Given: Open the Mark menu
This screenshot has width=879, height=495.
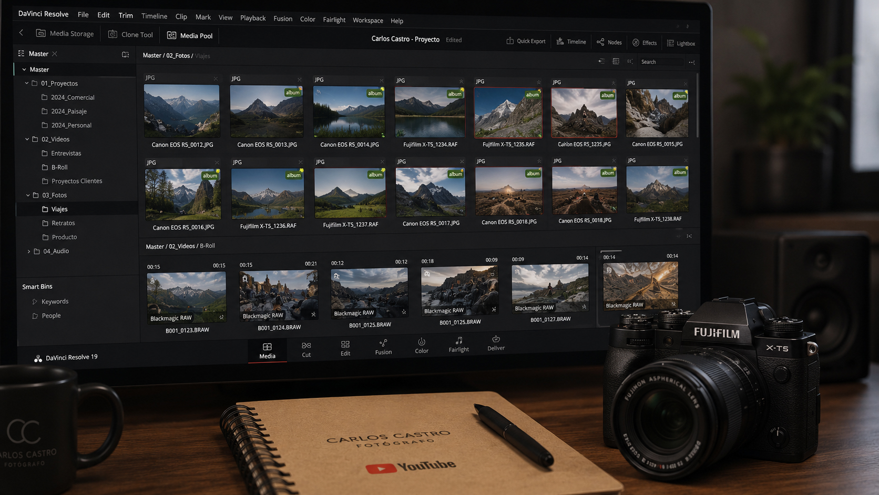Looking at the screenshot, I should tap(203, 17).
